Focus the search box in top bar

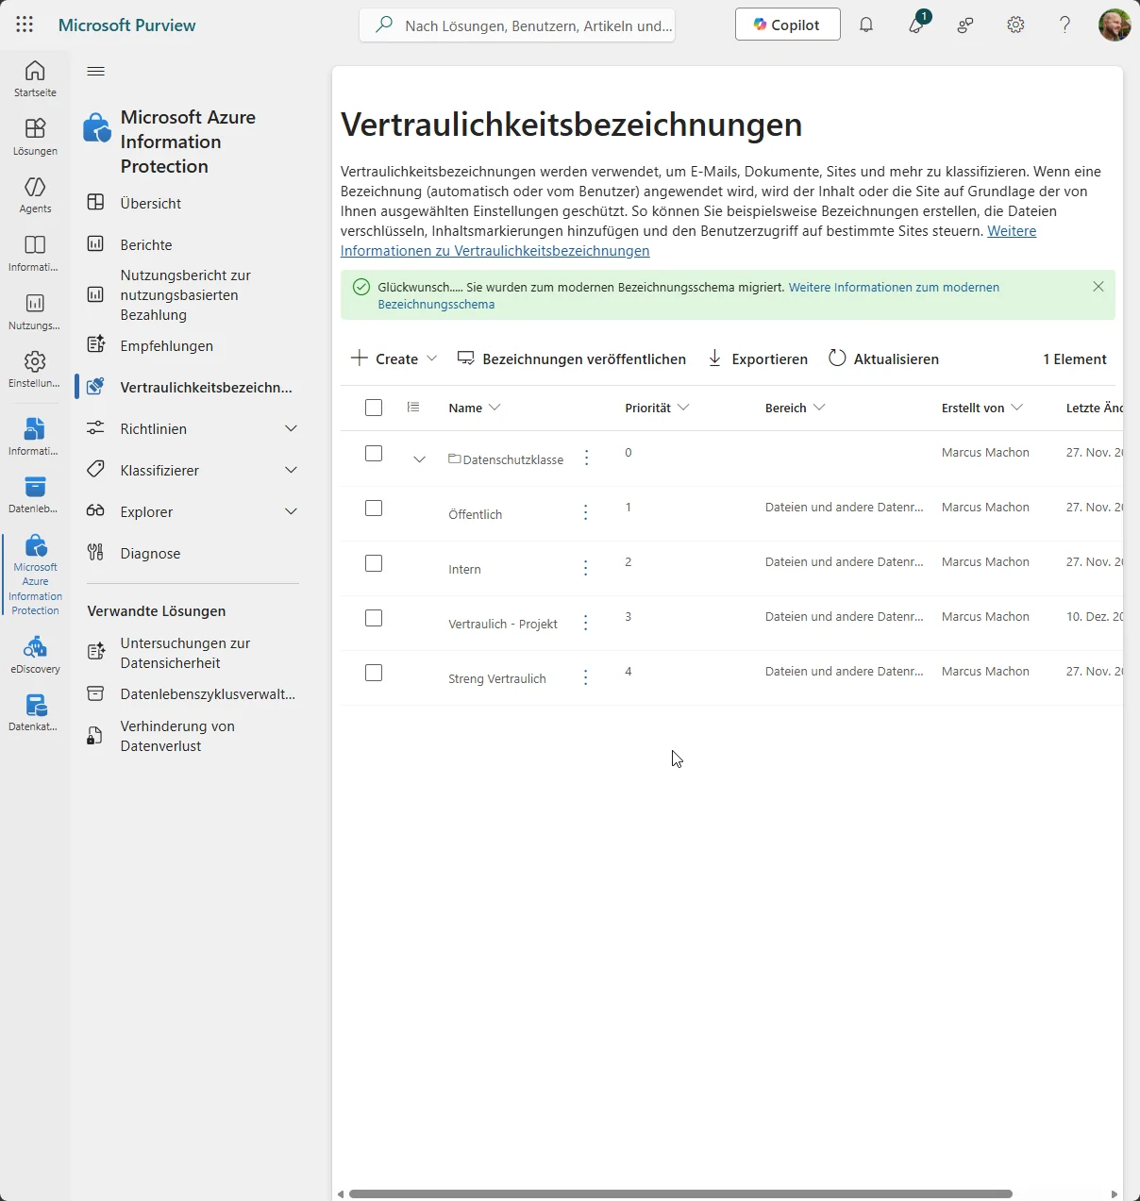pyautogui.click(x=517, y=25)
